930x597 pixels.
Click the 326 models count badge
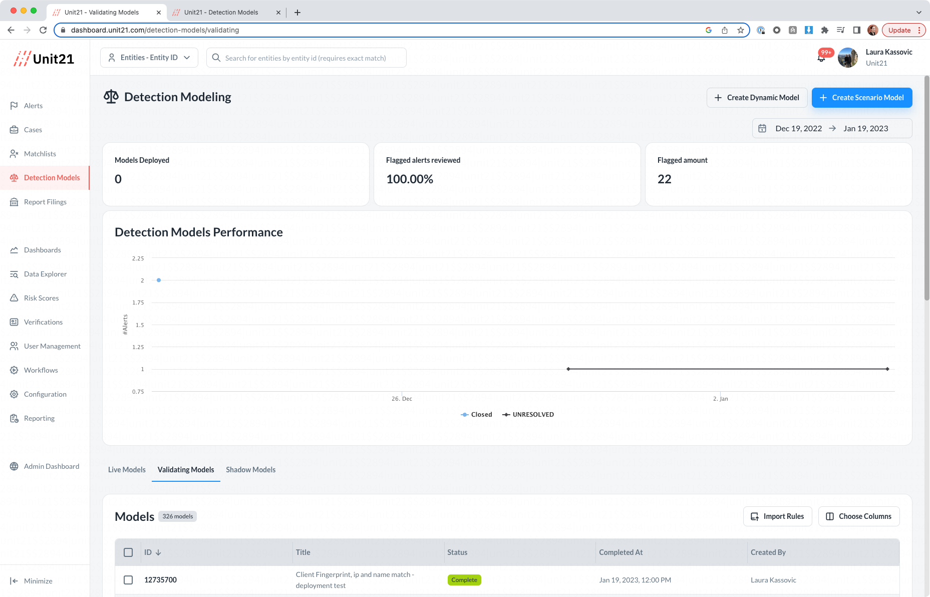(x=178, y=516)
